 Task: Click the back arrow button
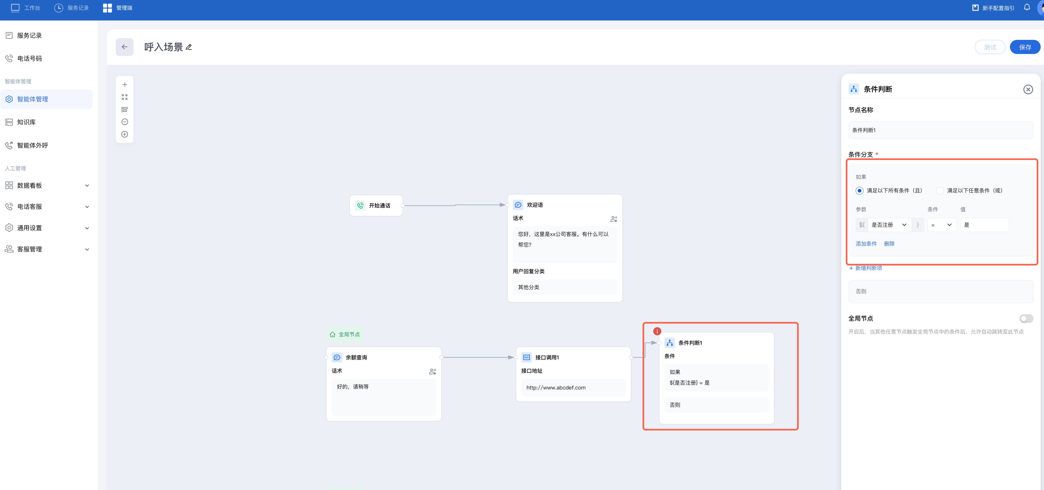pyautogui.click(x=124, y=47)
